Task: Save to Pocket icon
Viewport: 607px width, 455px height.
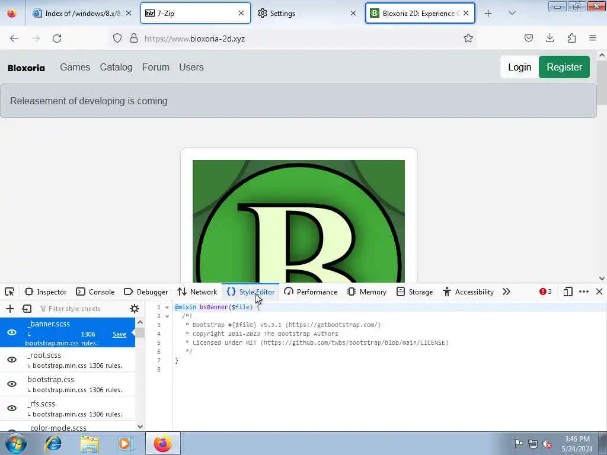Action: (529, 38)
